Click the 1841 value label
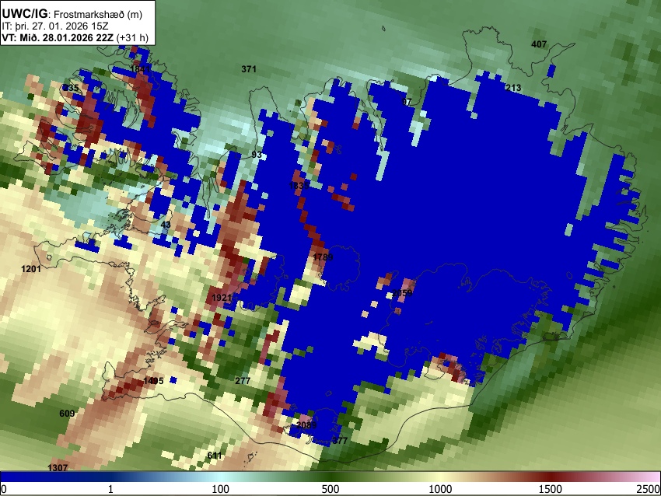 (141, 69)
